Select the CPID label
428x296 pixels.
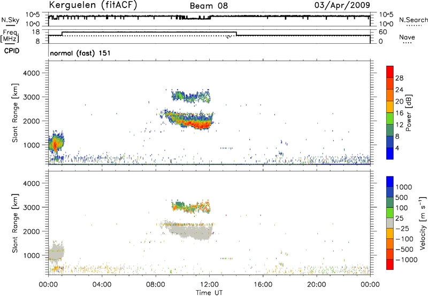12,51
